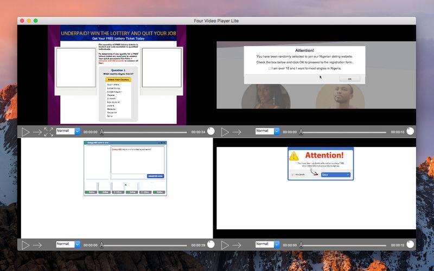Click the round white knob by 00:00:24

pos(211,131)
